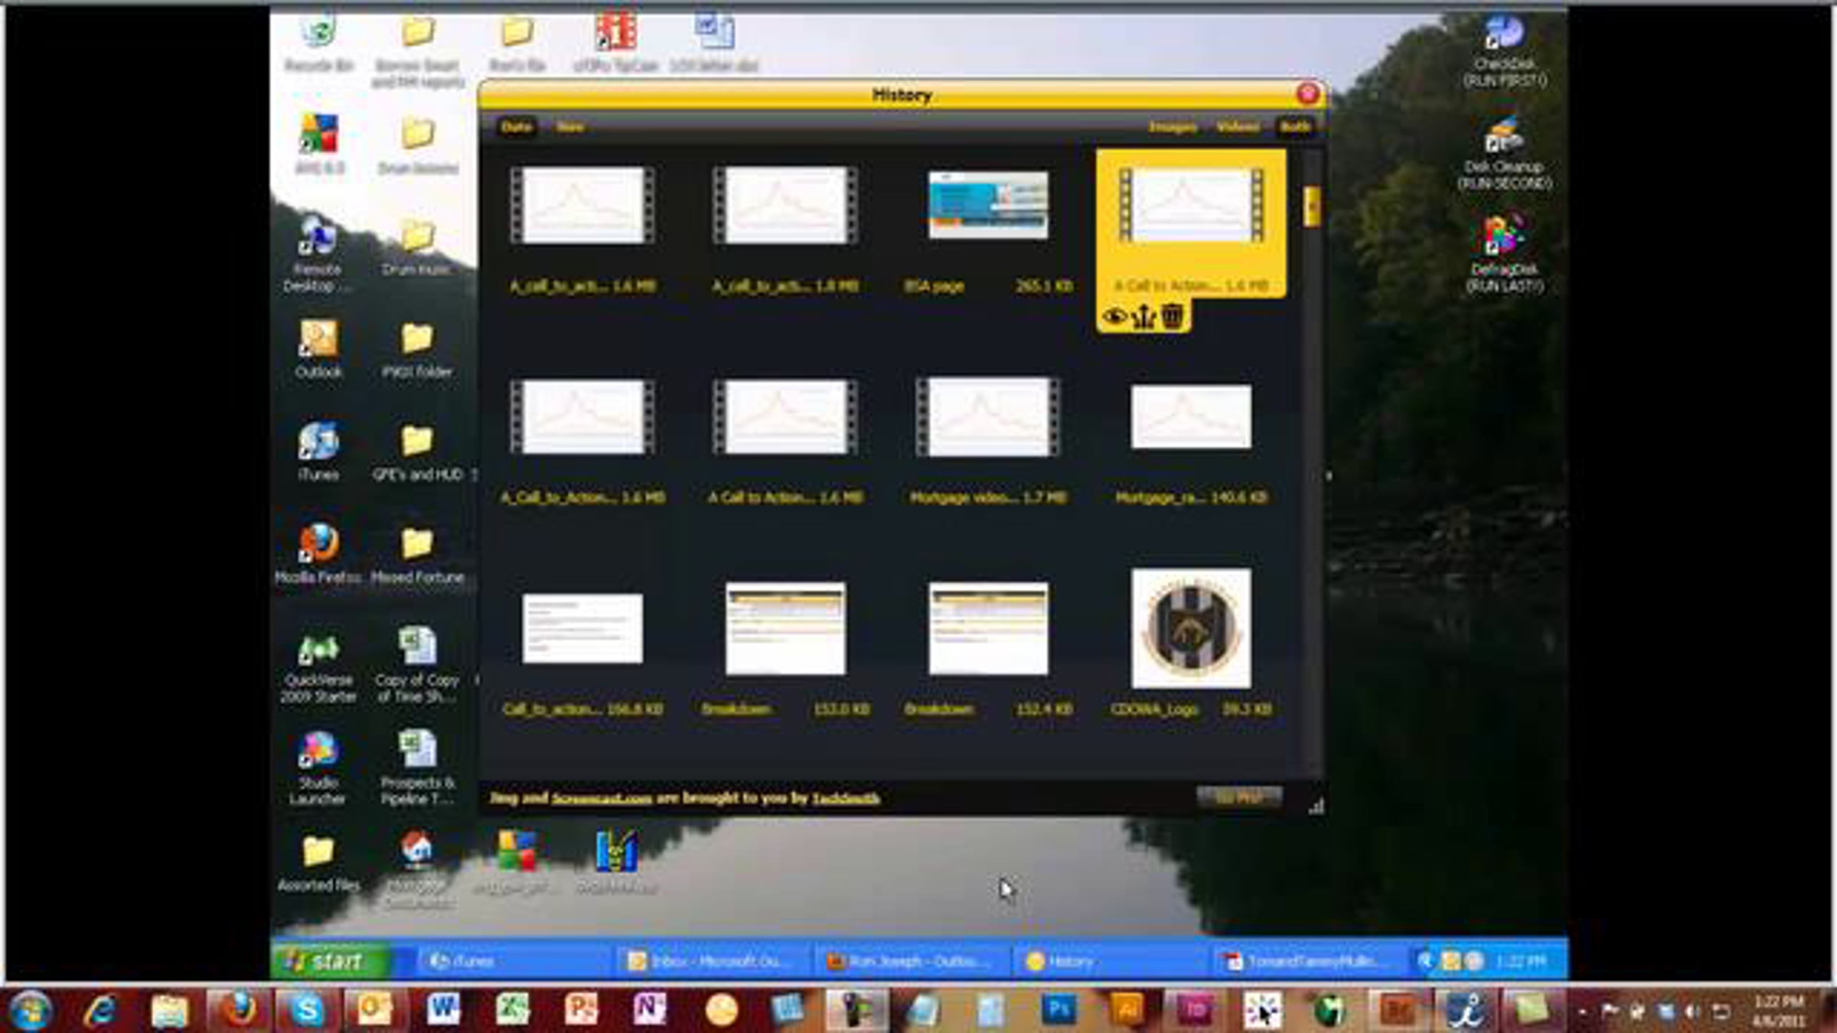Filter history to show Images only
1837x1033 pixels.
(x=1173, y=127)
